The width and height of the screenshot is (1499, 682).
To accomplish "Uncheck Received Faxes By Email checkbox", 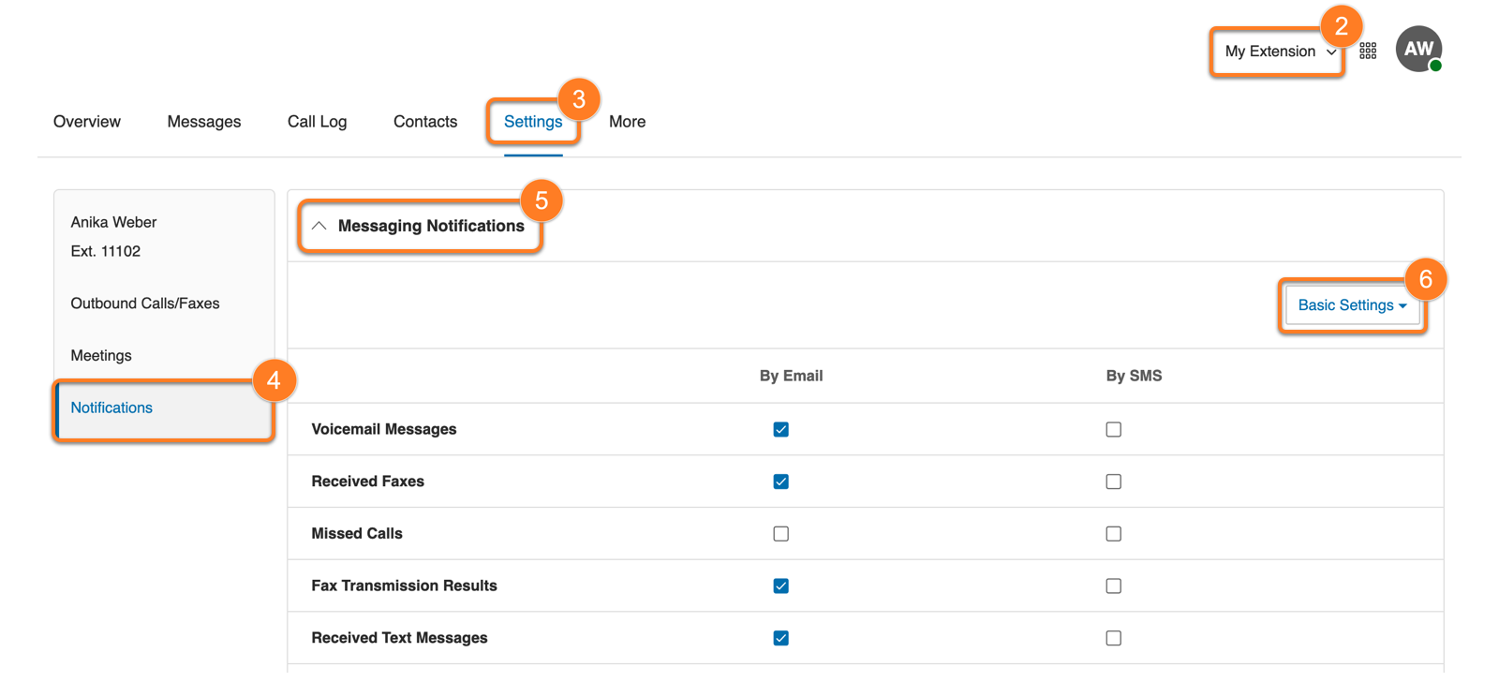I will (780, 482).
